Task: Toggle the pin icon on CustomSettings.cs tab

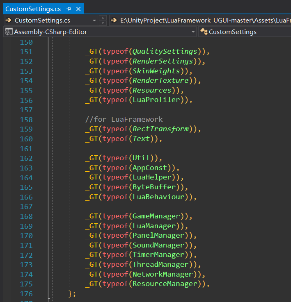Action: point(69,9)
